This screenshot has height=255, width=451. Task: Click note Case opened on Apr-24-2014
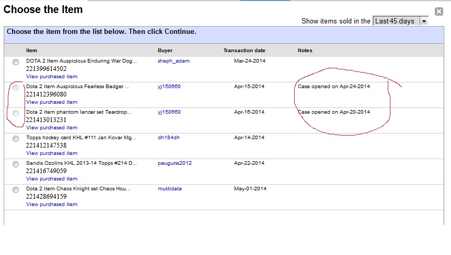tap(334, 87)
